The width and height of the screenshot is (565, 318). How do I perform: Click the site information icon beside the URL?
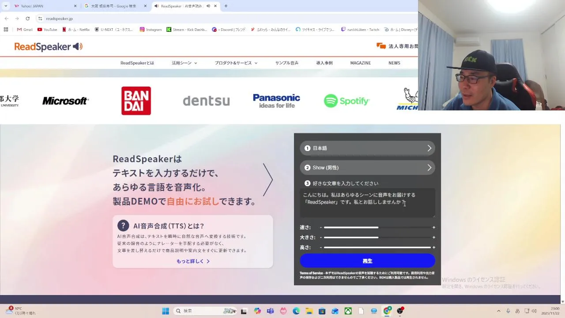pyautogui.click(x=40, y=19)
